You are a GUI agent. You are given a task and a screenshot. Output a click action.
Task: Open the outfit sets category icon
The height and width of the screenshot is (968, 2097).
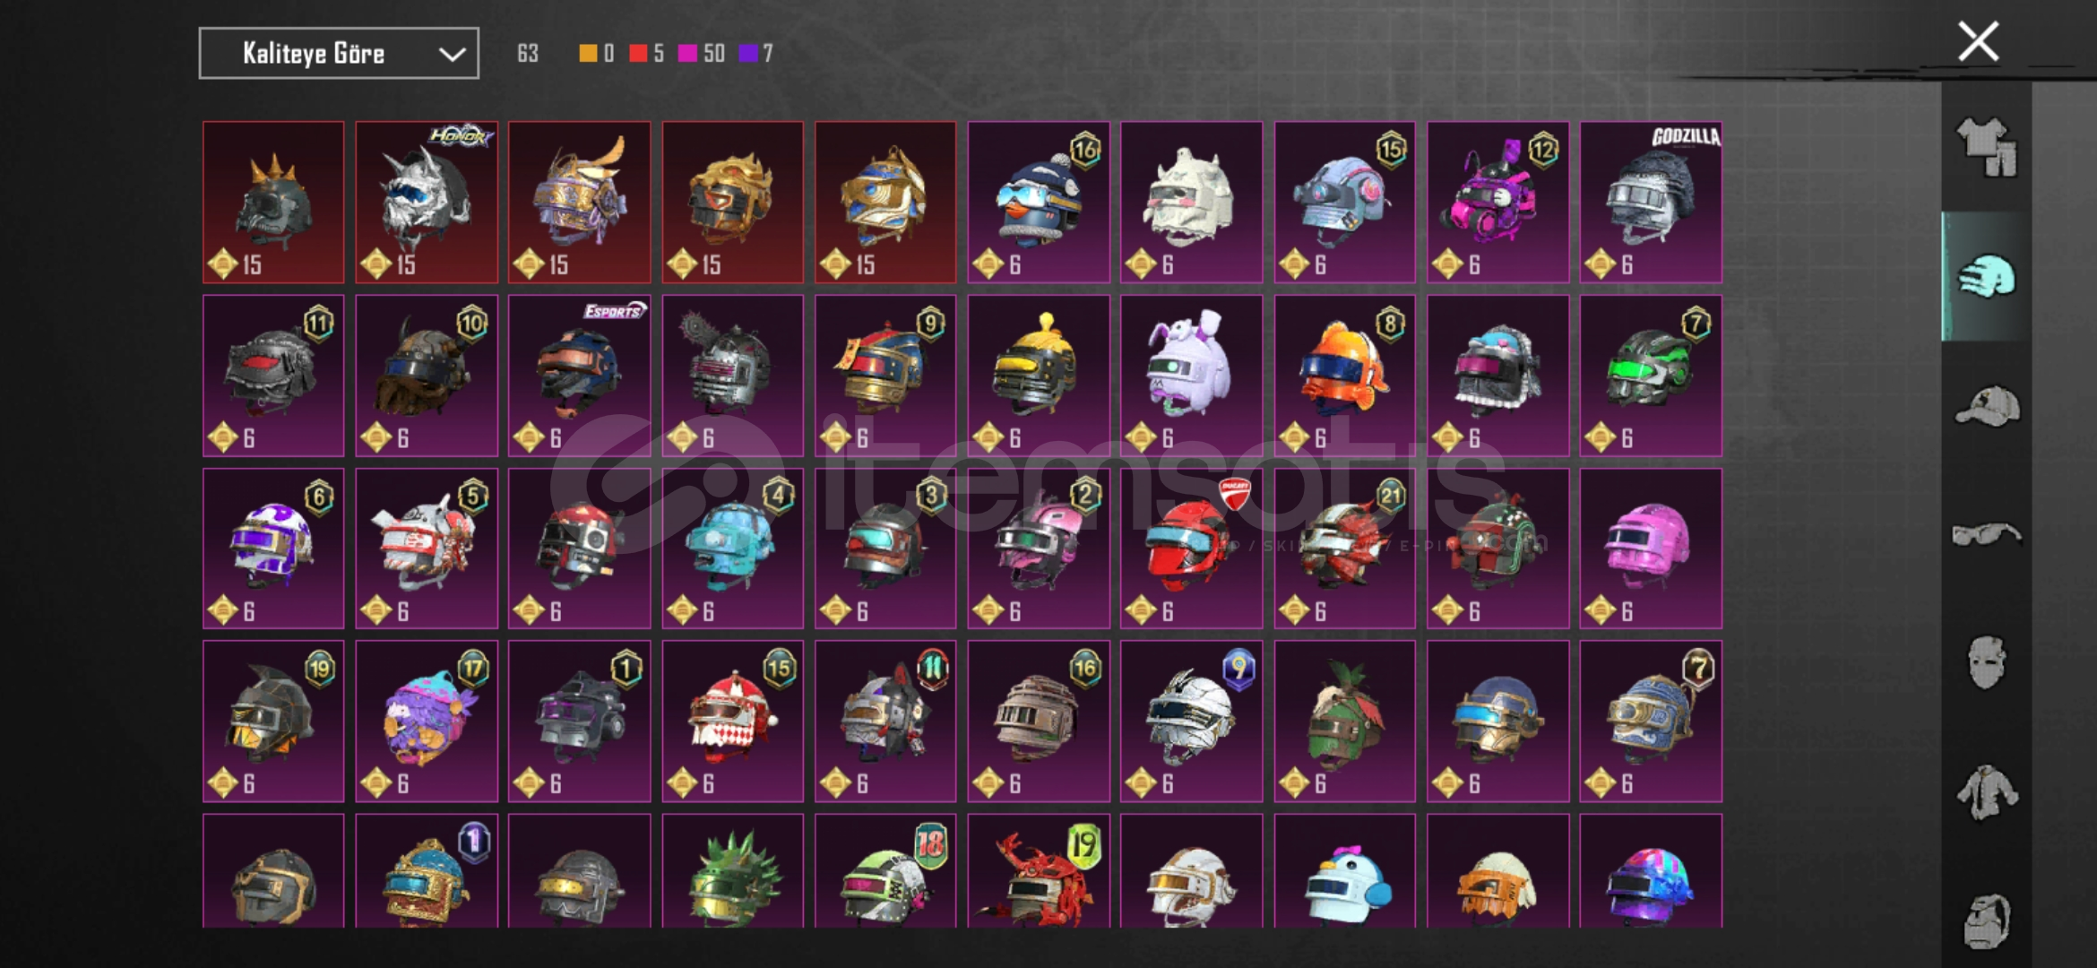click(x=1986, y=147)
